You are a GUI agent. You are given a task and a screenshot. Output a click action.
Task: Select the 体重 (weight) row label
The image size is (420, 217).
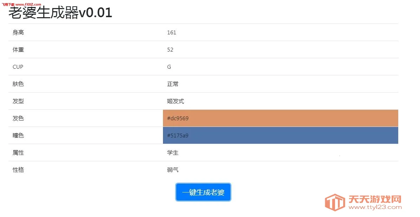click(x=18, y=49)
